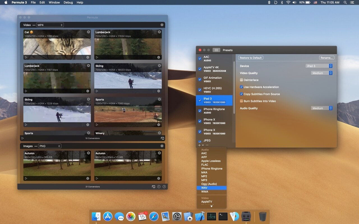
Task: Click the Rename... button
Action: tap(327, 58)
